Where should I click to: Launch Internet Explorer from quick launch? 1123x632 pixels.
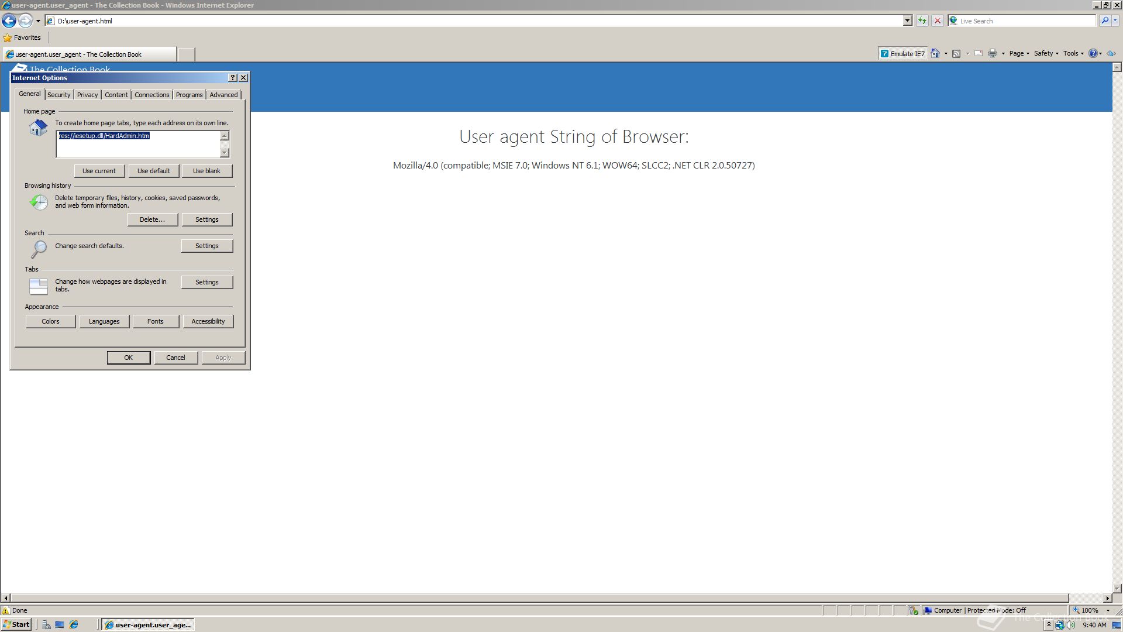pos(74,625)
